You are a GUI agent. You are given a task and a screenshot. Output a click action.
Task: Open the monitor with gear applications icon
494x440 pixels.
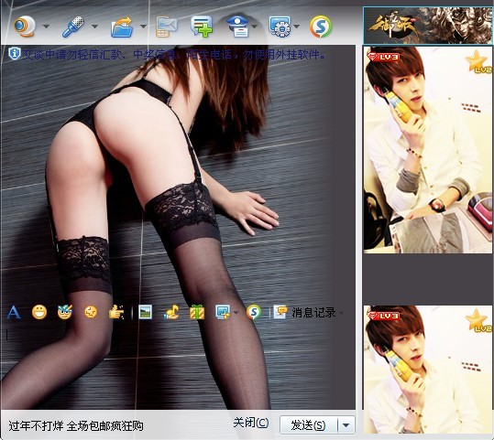(x=280, y=27)
